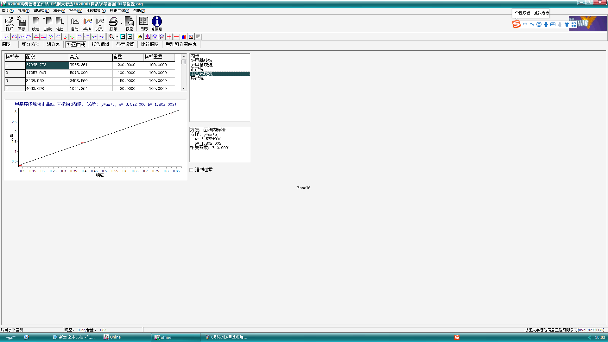Click the red-blue color swatch icon
This screenshot has width=608, height=342.
(x=184, y=37)
